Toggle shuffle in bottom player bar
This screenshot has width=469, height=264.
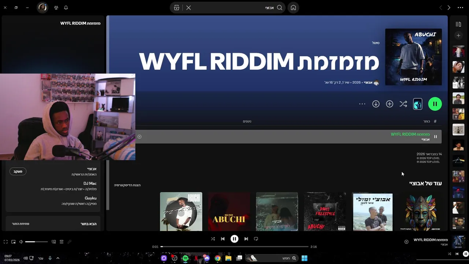213,239
